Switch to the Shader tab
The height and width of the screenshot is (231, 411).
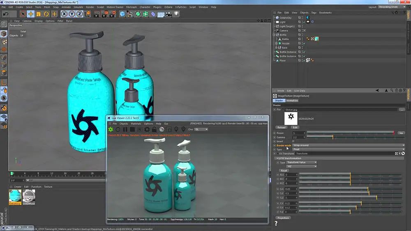[279, 101]
